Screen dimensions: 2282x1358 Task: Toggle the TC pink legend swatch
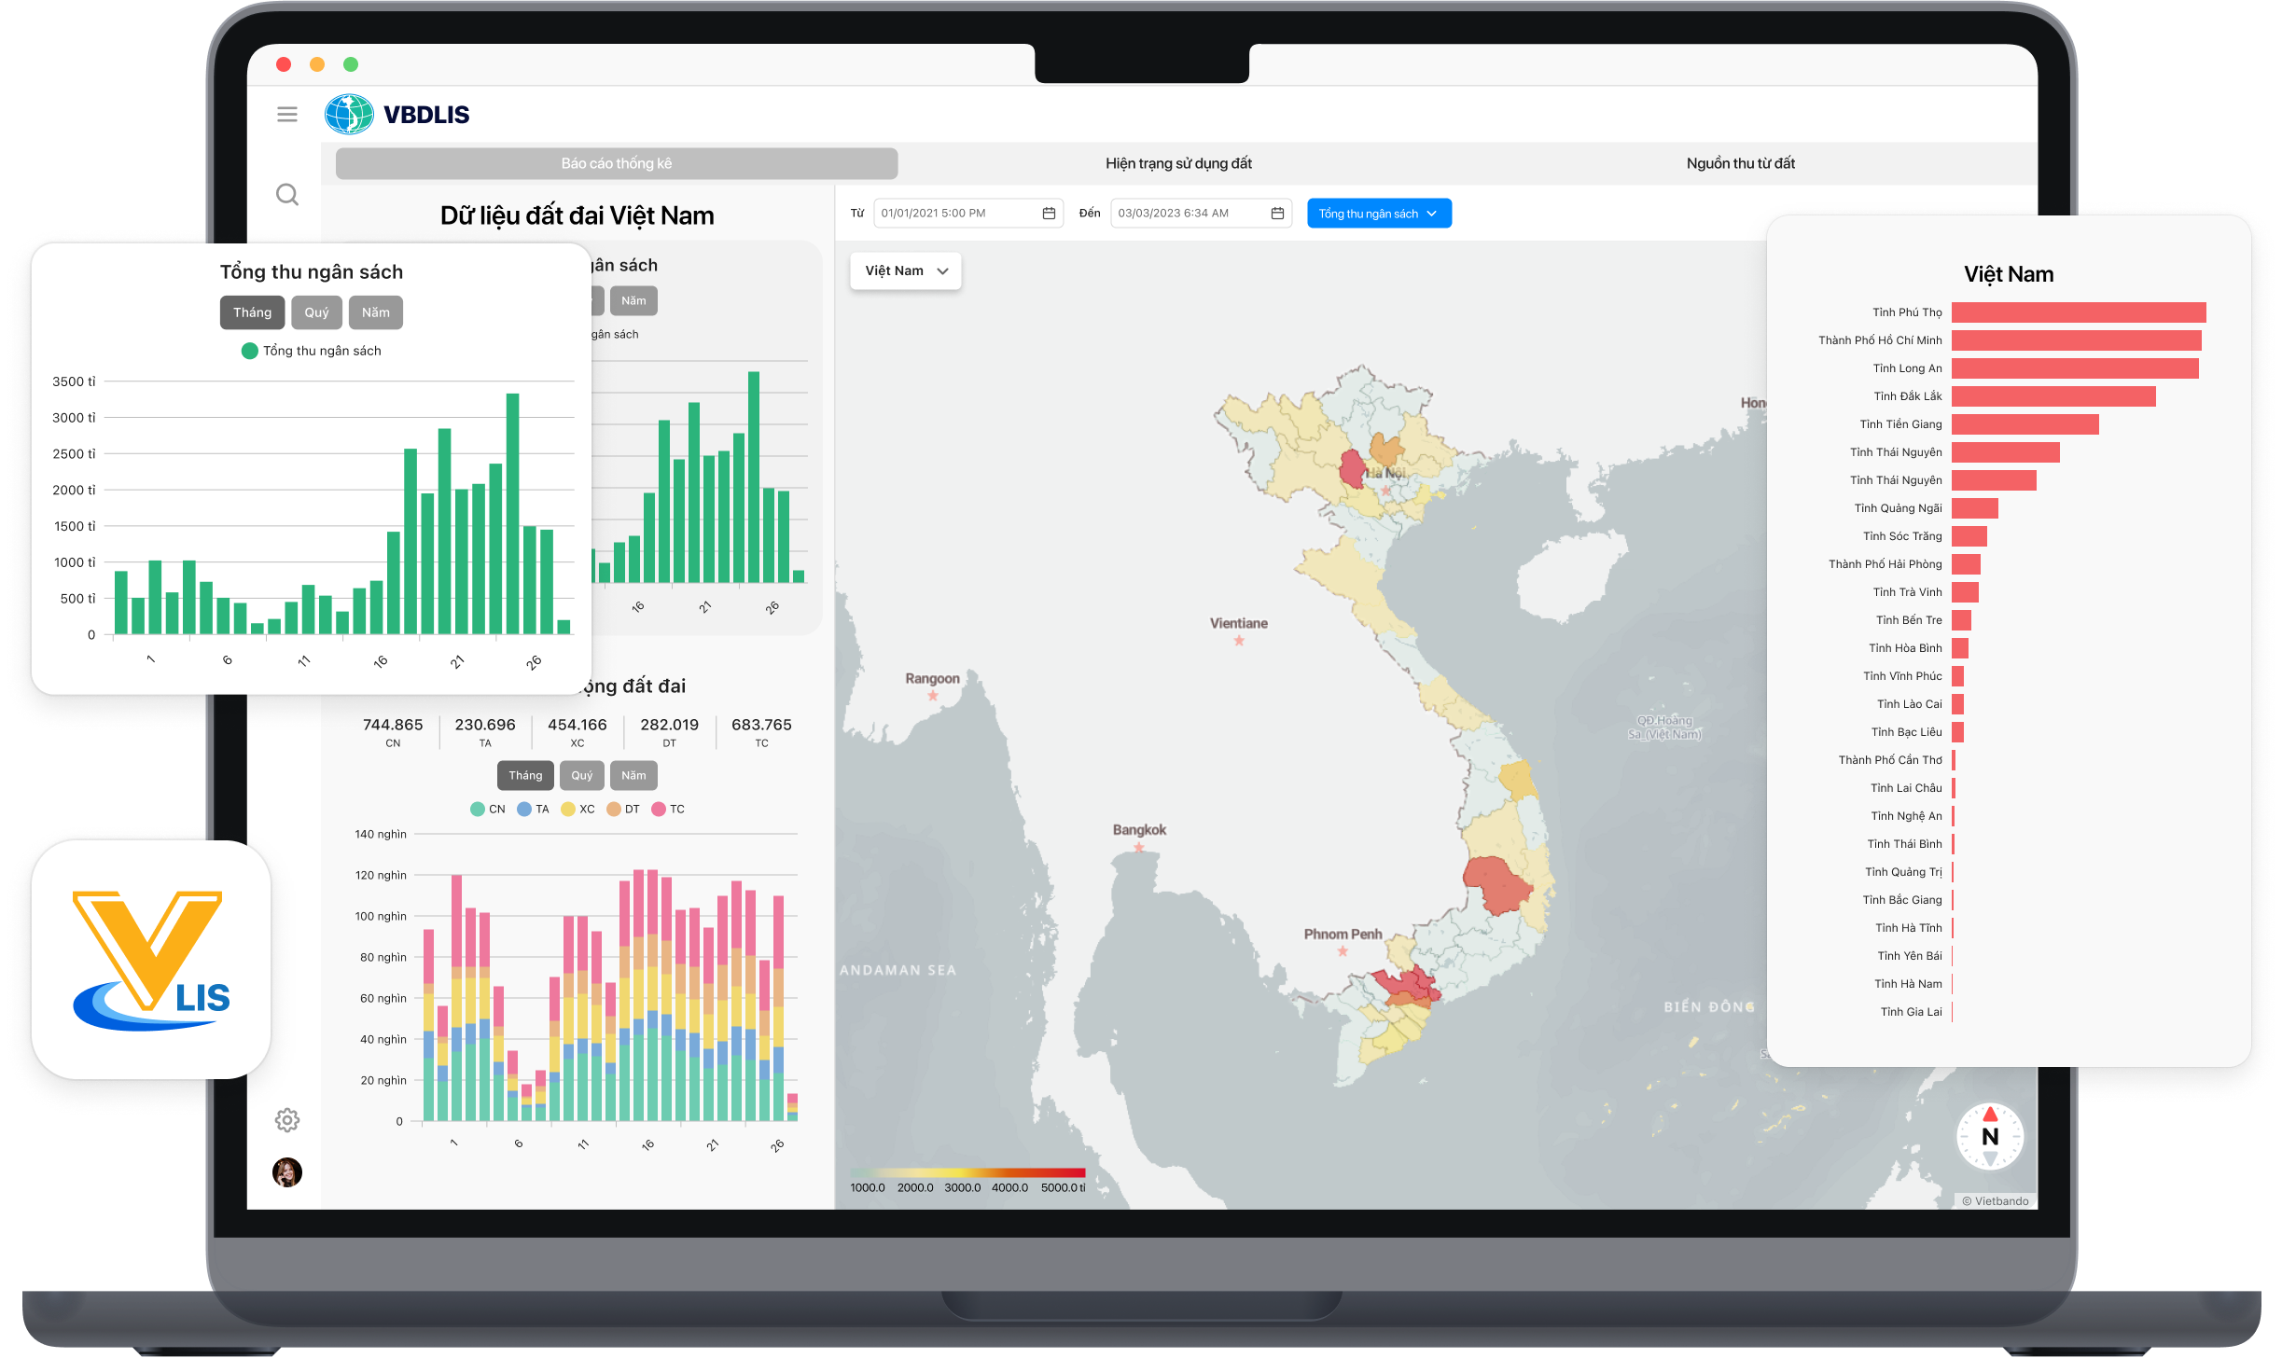coord(659,809)
